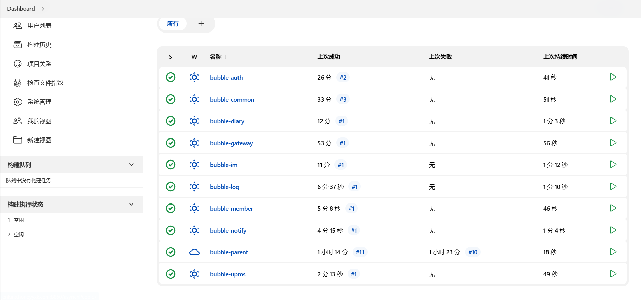Trigger the bubble-diary build play button

pos(613,121)
